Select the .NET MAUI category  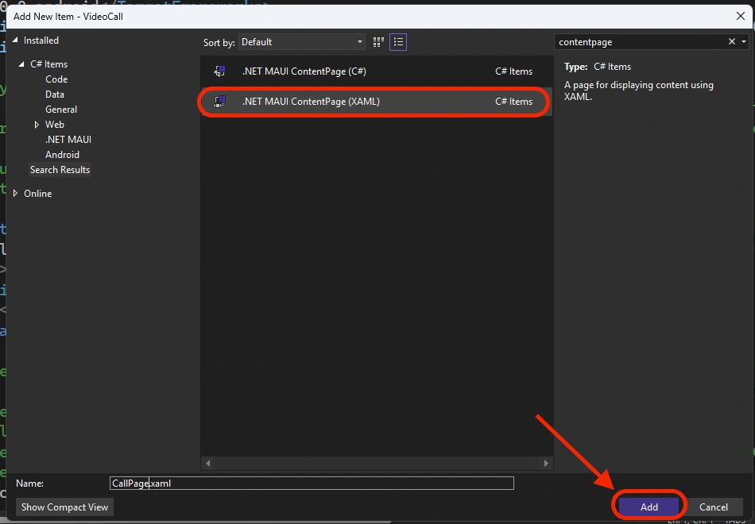click(68, 140)
